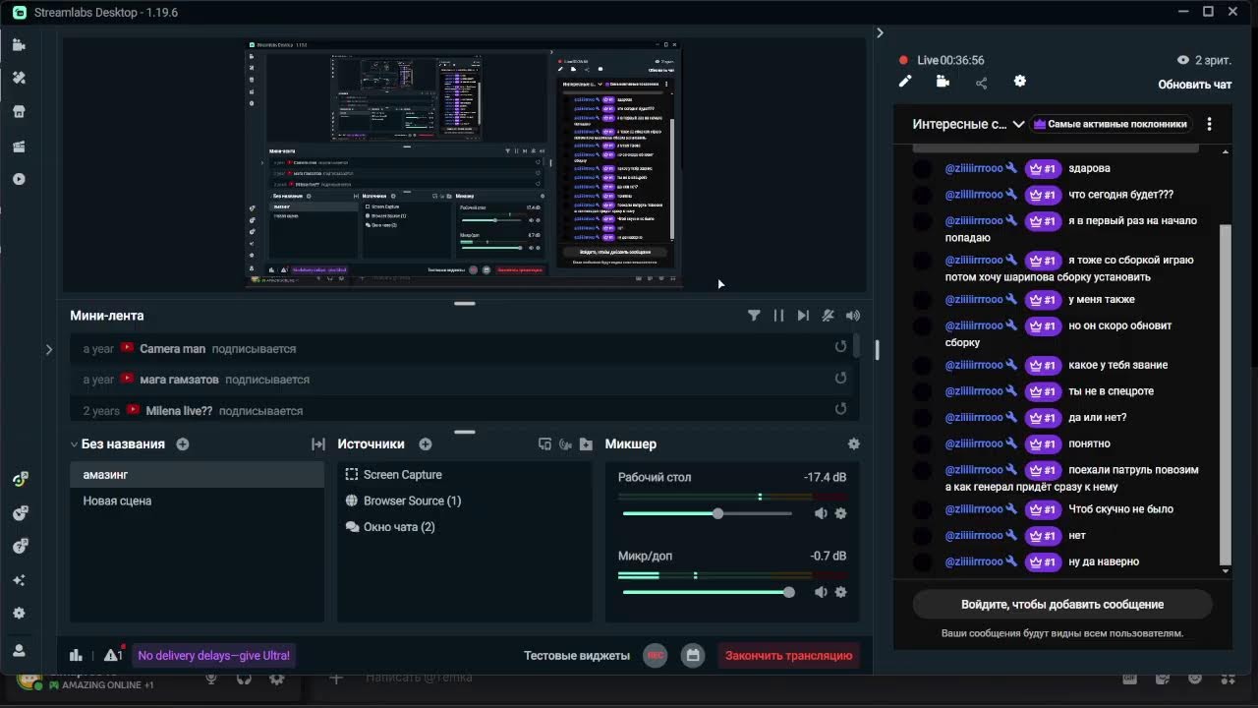Click Войдите, чтобы добавить сообщение
The width and height of the screenshot is (1258, 708).
click(x=1062, y=605)
